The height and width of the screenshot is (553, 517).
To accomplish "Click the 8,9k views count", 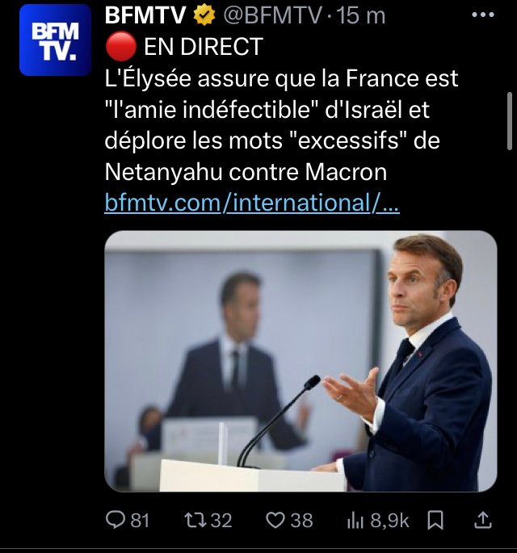I will [x=390, y=521].
